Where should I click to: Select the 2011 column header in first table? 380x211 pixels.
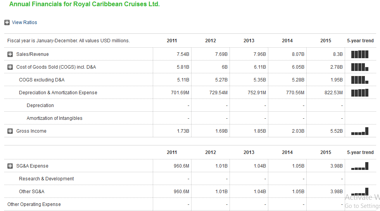tap(172, 41)
